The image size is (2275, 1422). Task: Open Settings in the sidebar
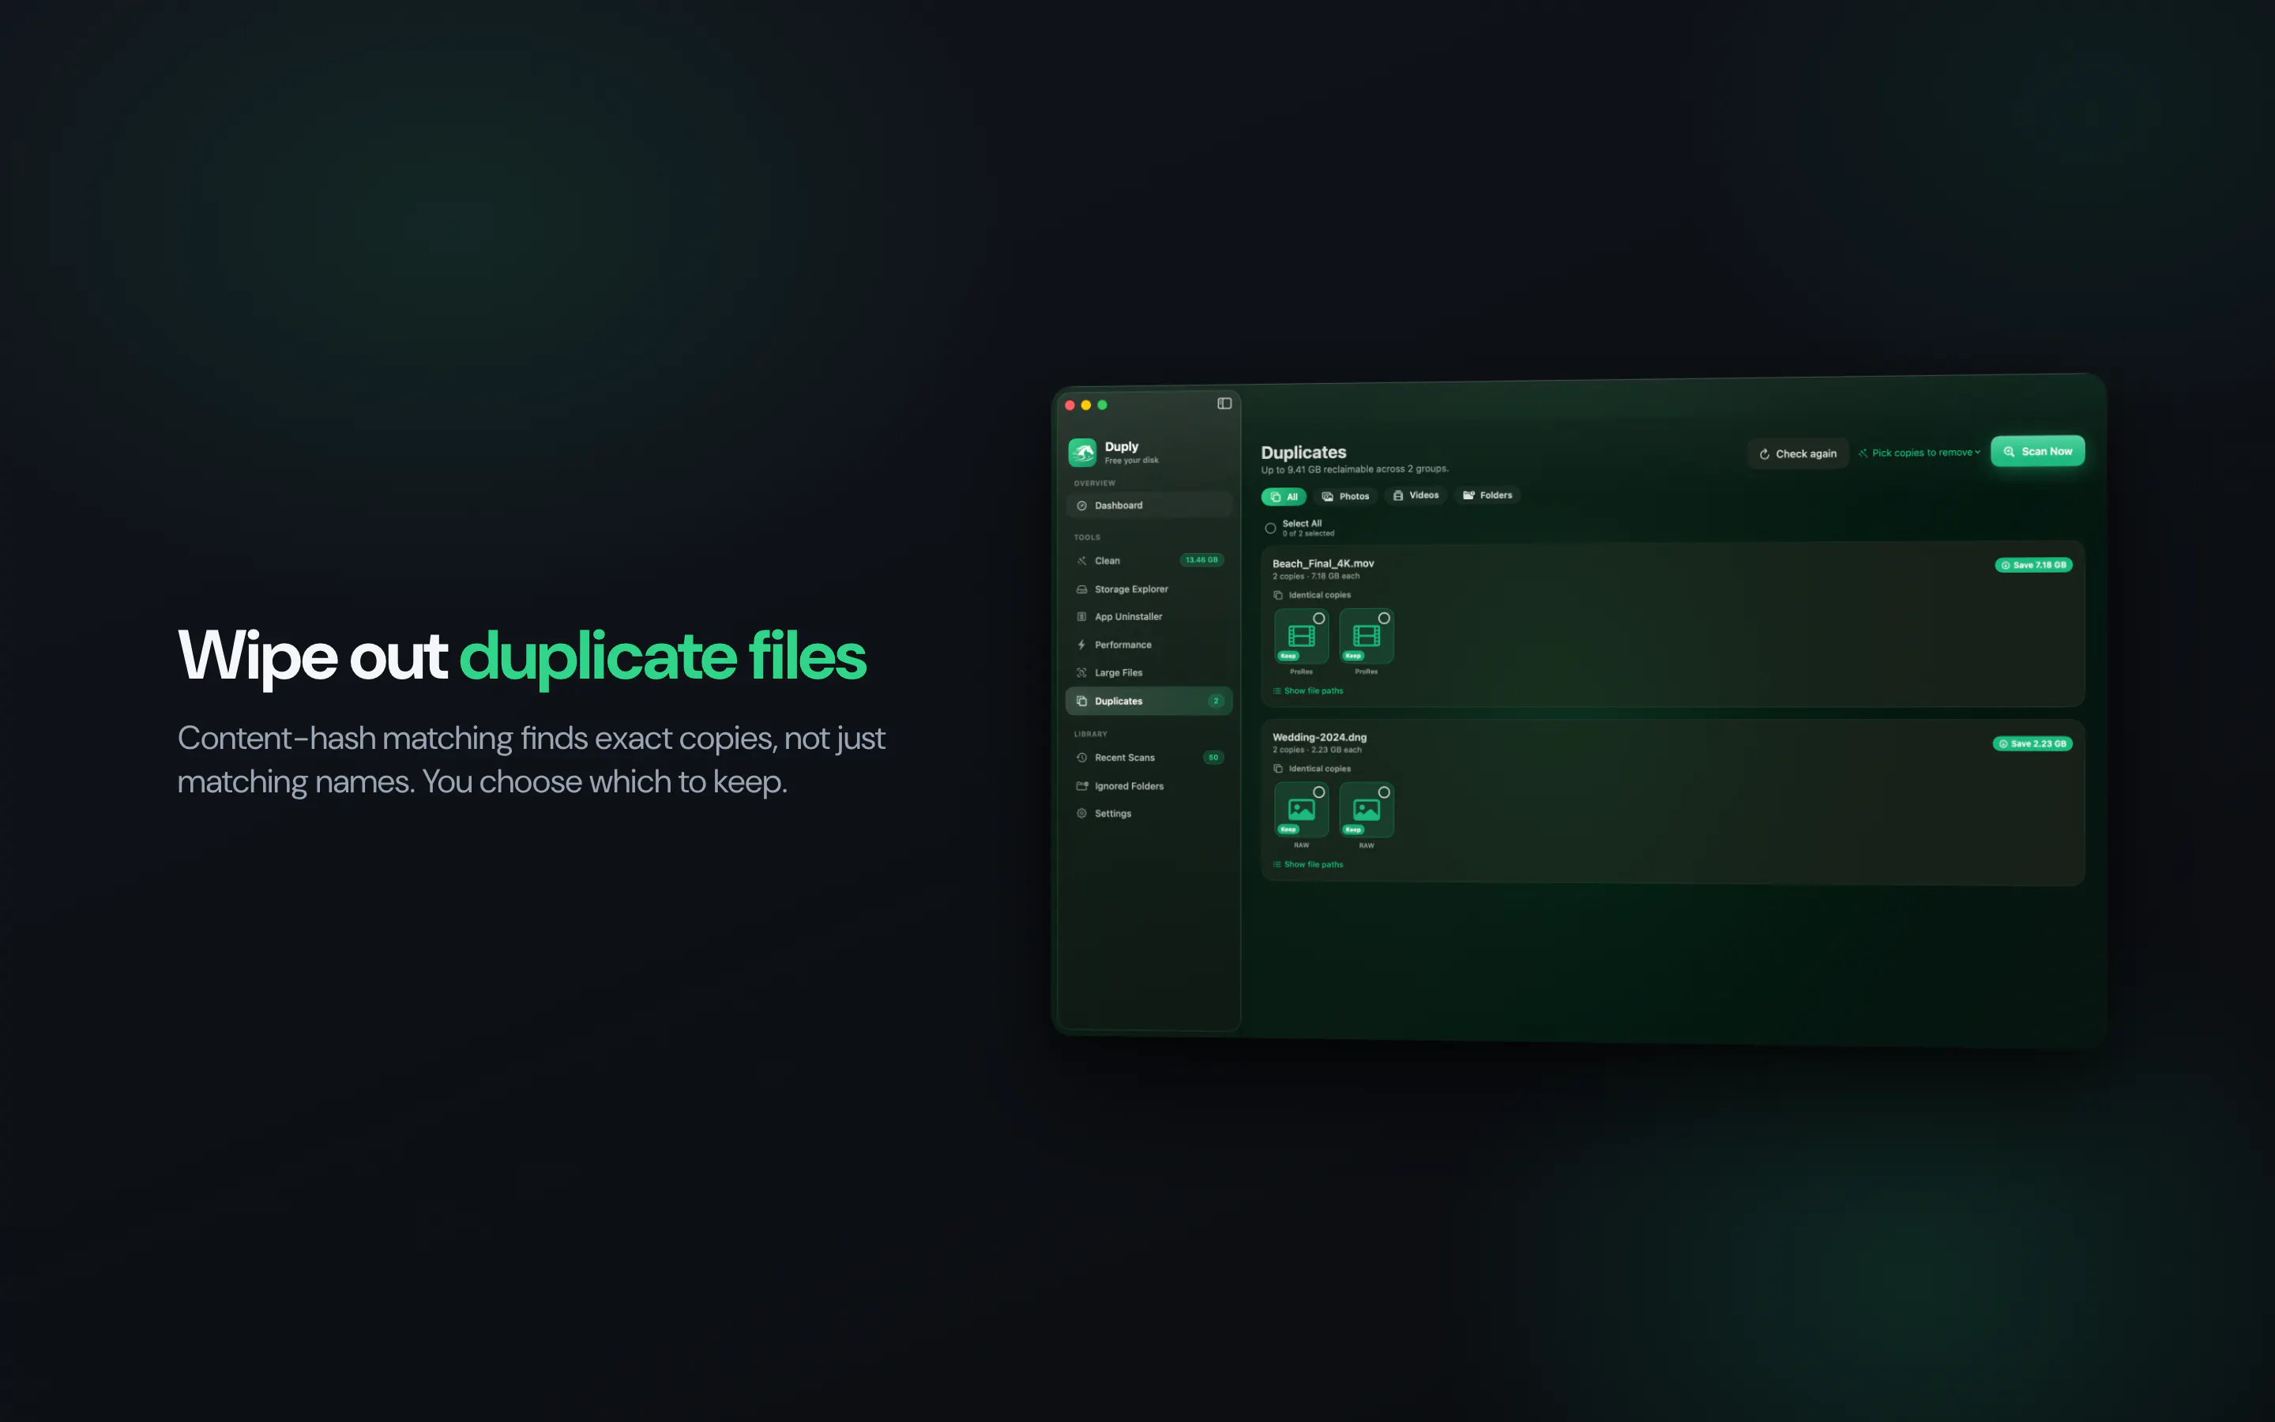point(1149,814)
